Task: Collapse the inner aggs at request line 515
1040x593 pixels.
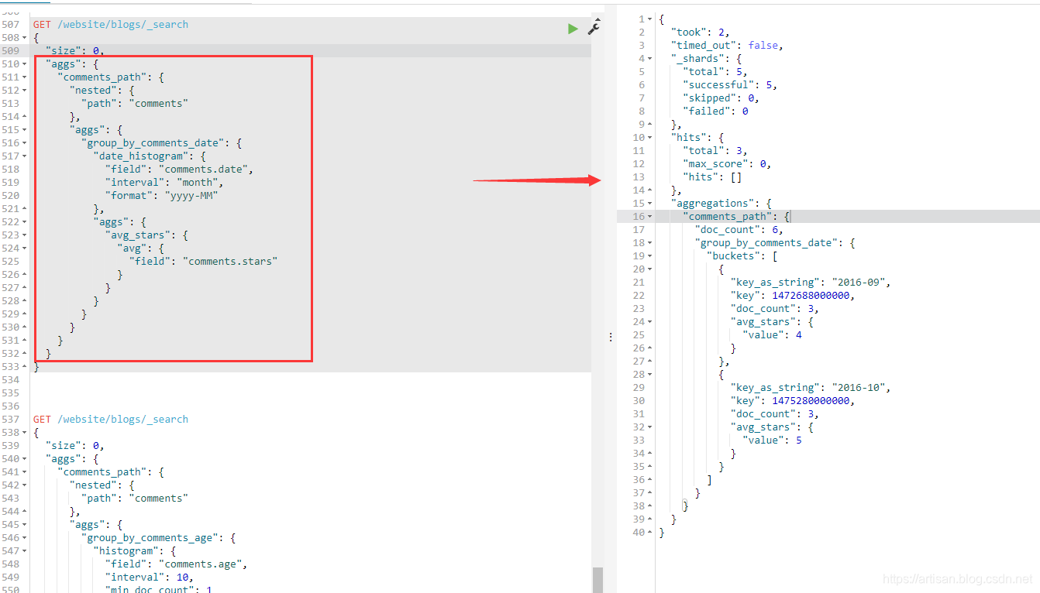Action: [26, 130]
